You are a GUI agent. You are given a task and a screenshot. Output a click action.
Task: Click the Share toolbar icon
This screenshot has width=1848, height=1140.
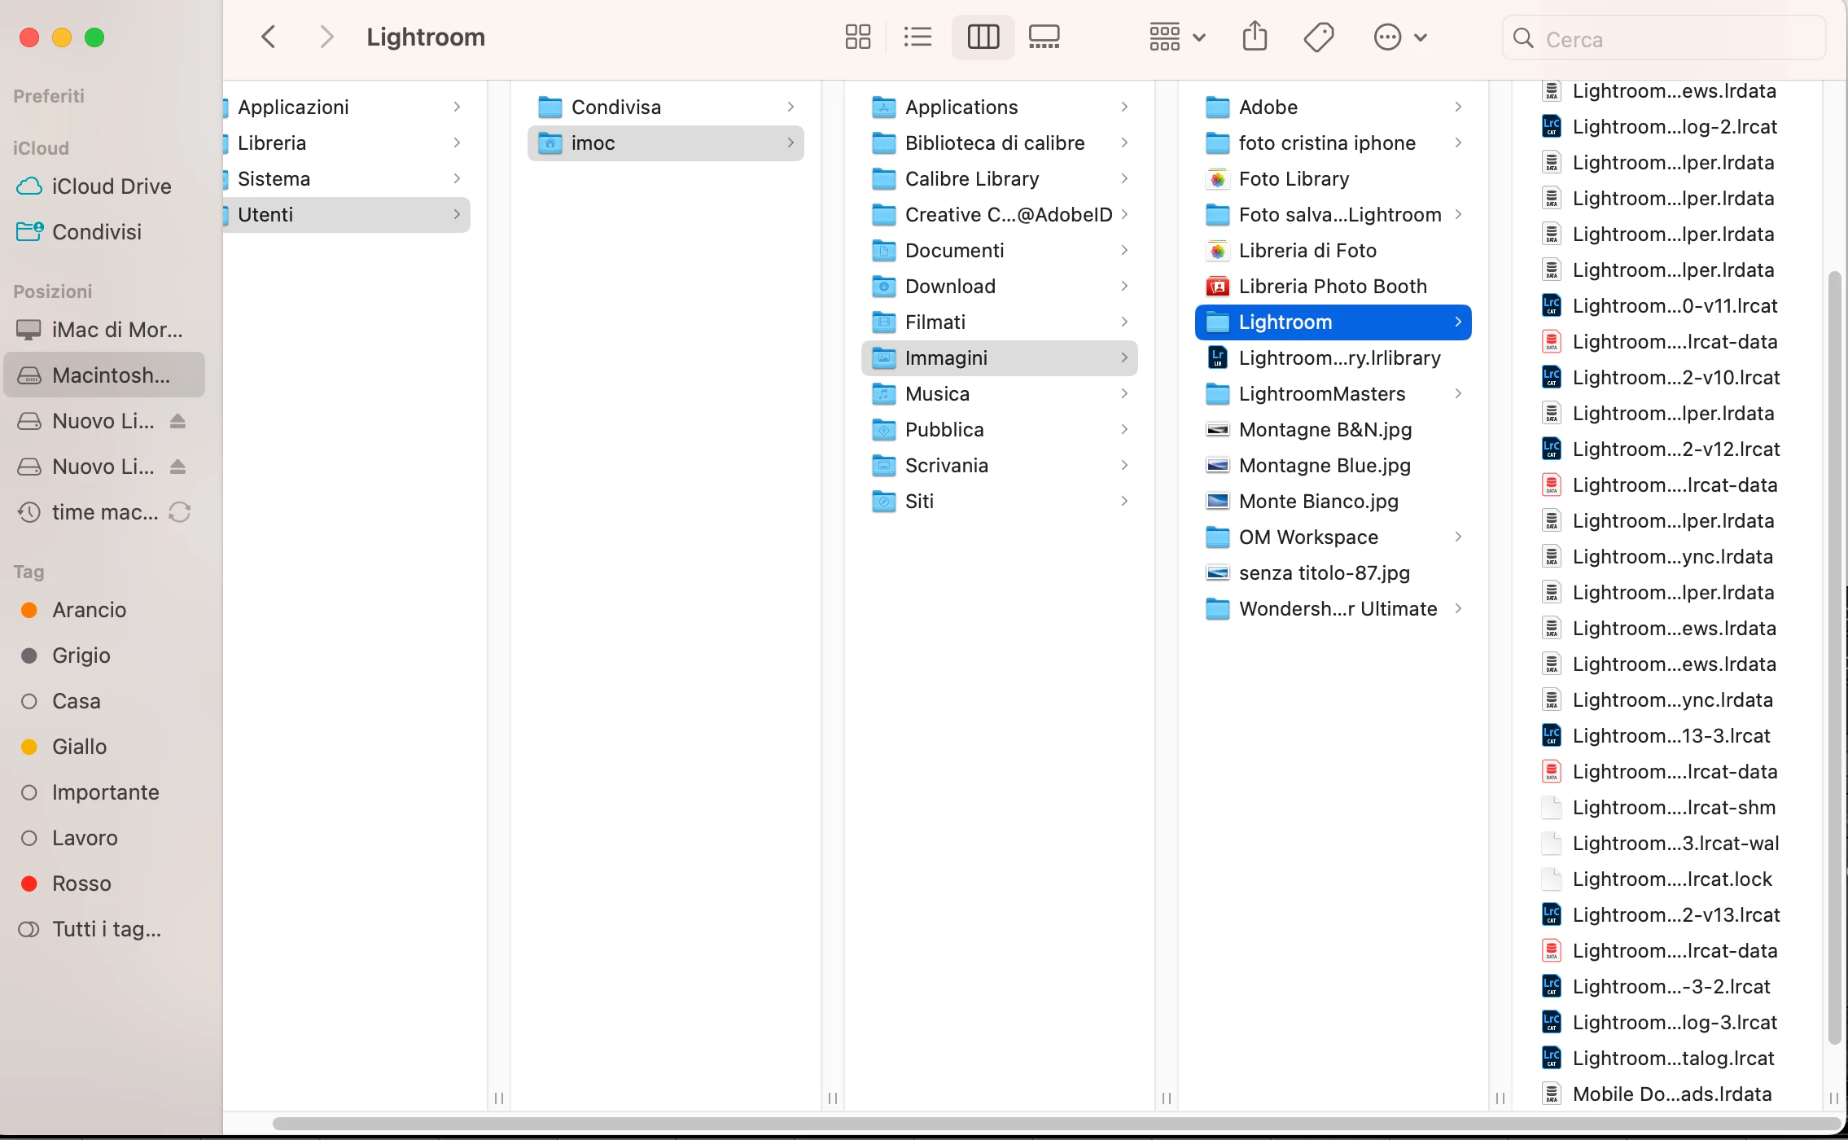pos(1255,37)
